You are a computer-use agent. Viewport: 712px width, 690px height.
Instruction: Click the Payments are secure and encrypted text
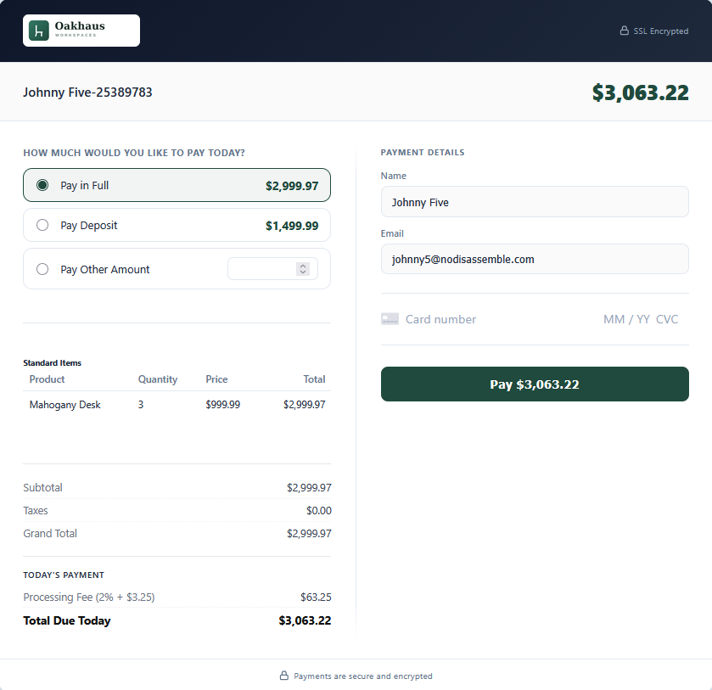[363, 676]
